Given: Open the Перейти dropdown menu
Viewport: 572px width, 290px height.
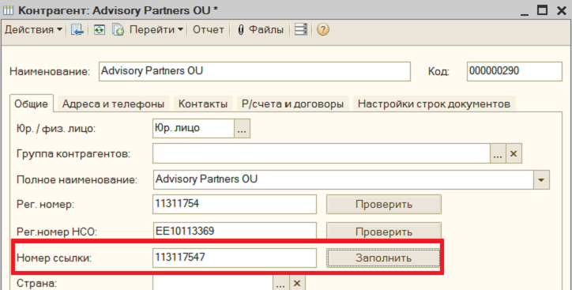Looking at the screenshot, I should (x=156, y=29).
